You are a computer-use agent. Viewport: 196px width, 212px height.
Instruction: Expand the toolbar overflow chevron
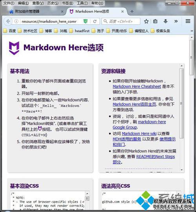176,21
